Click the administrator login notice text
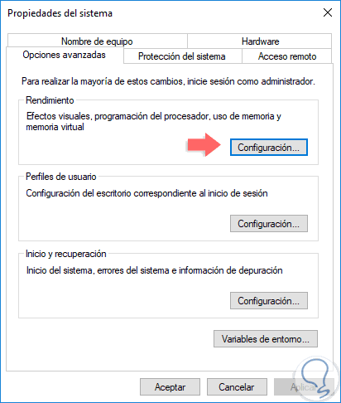341x403 pixels. [x=168, y=81]
